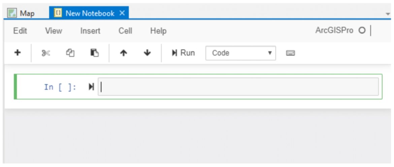Move selected cell up arrow
Screen dimensions: 394x167
123,53
